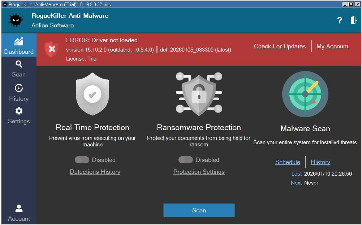Enable the Ransomware Protection toggle
Image resolution: width=362 pixels, height=225 pixels.
pyautogui.click(x=186, y=160)
